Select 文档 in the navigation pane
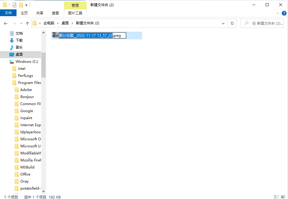The height and width of the screenshot is (199, 288). 19,33
